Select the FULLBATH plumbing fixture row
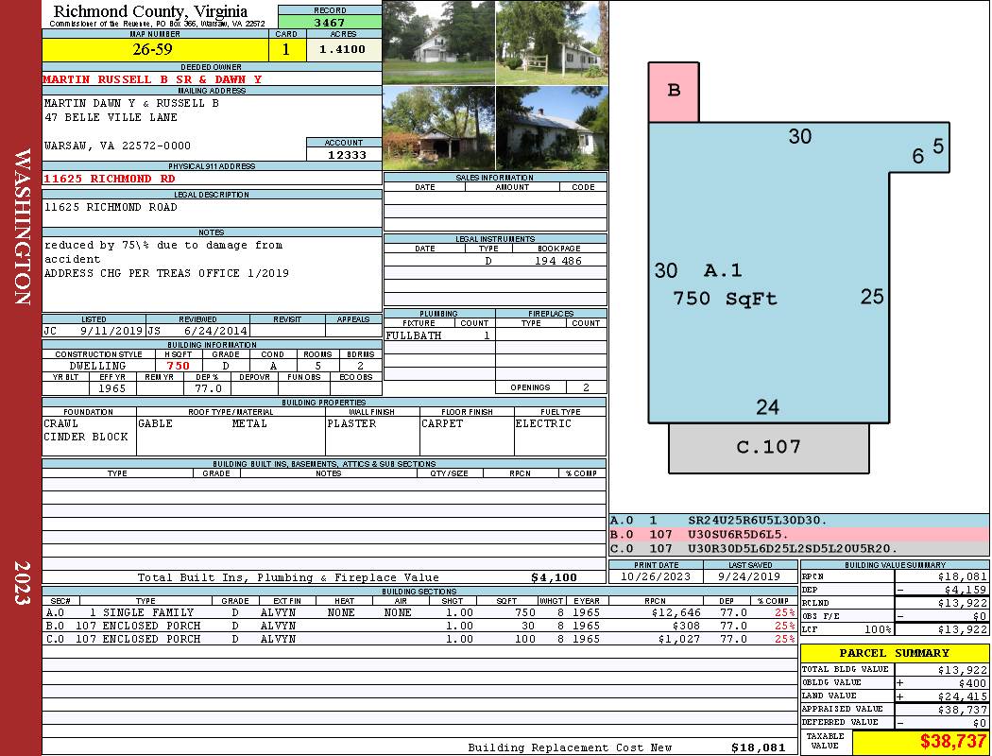 [438, 335]
